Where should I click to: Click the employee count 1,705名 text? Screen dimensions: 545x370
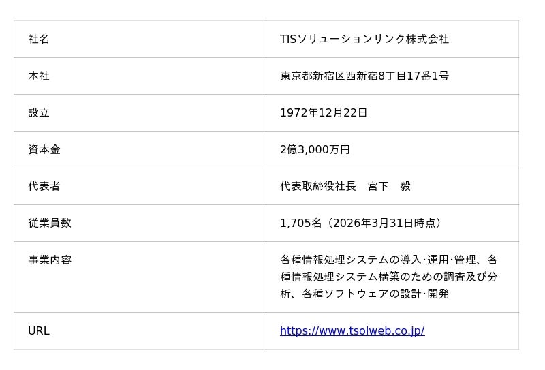pos(300,223)
